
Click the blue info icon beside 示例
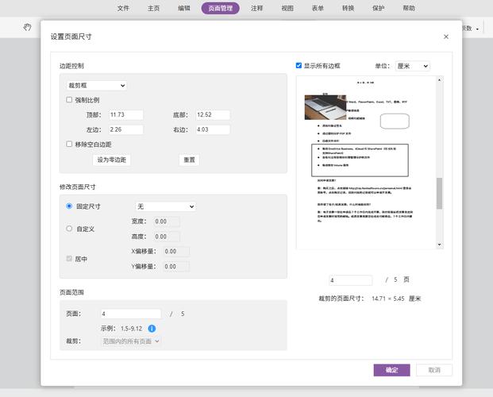click(152, 329)
